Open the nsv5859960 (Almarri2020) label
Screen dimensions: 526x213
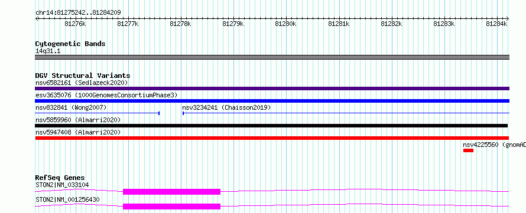78,120
